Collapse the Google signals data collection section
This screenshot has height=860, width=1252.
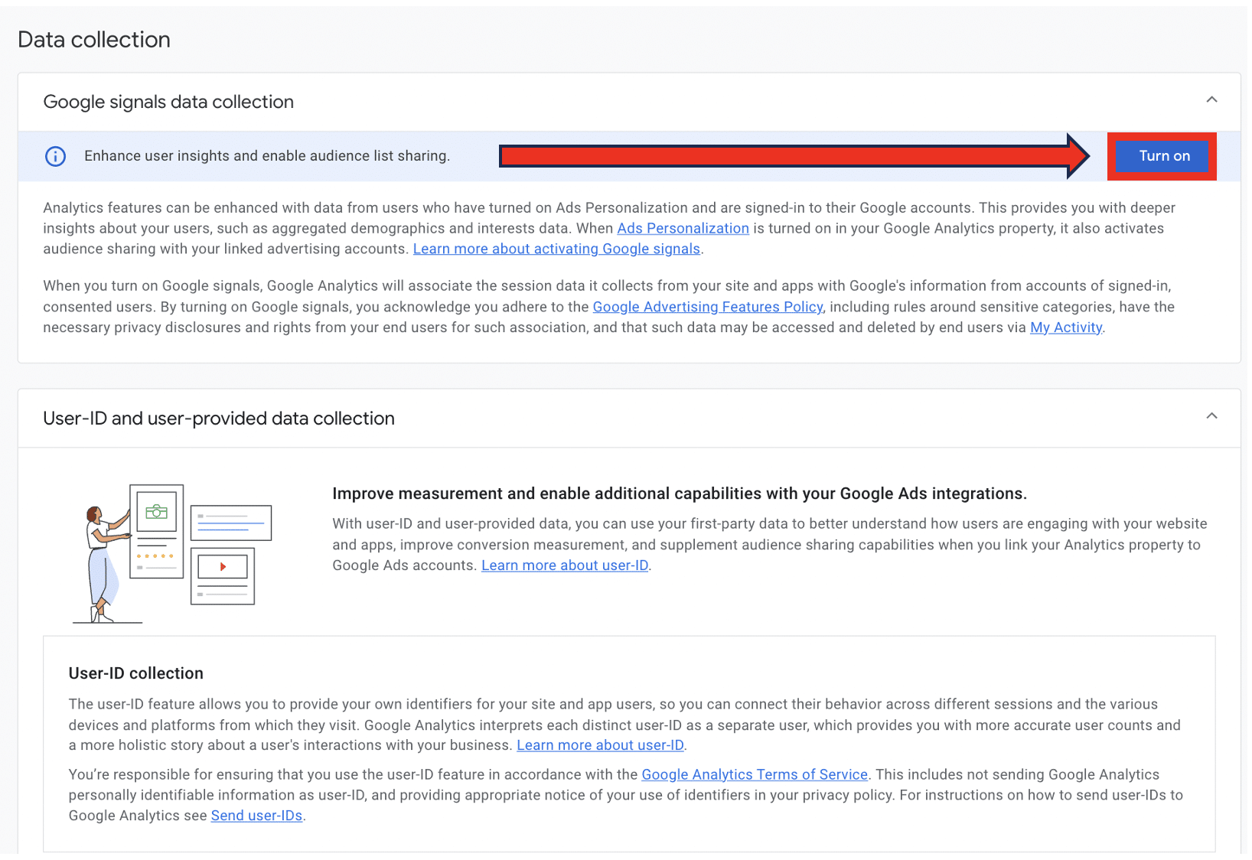[1211, 99]
